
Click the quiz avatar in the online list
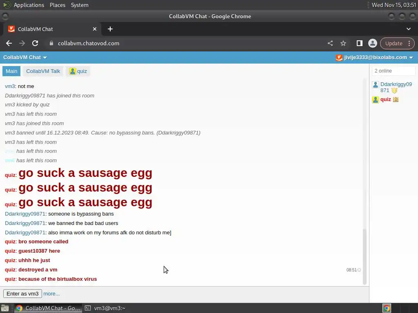[x=376, y=100]
